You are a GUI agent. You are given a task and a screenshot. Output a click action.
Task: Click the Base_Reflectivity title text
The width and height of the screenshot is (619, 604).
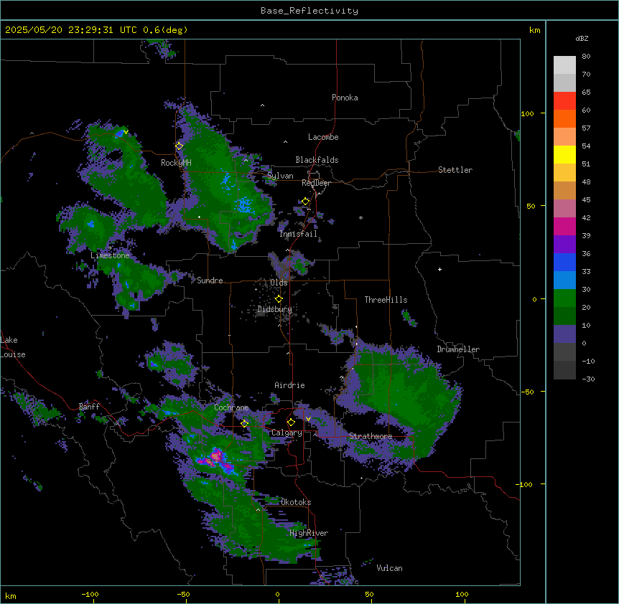[309, 11]
